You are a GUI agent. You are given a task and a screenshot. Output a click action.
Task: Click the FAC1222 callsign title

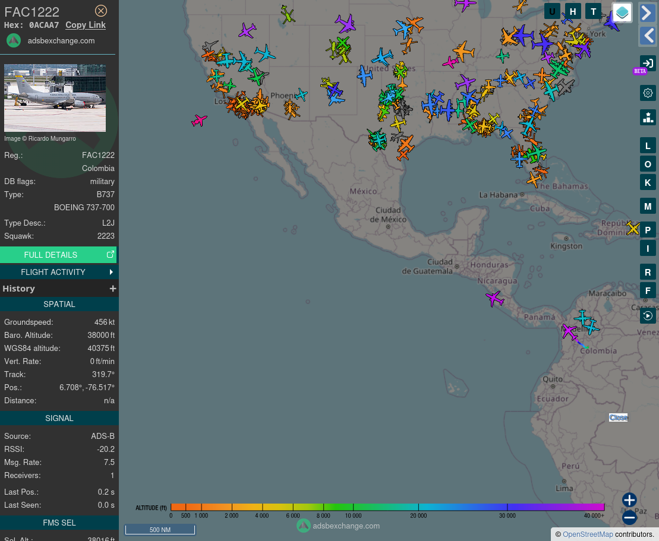pyautogui.click(x=32, y=12)
